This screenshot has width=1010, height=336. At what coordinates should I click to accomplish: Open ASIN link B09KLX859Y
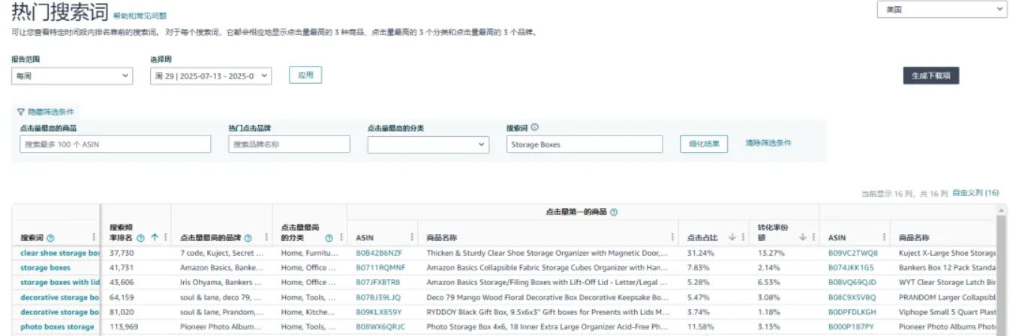coord(379,311)
